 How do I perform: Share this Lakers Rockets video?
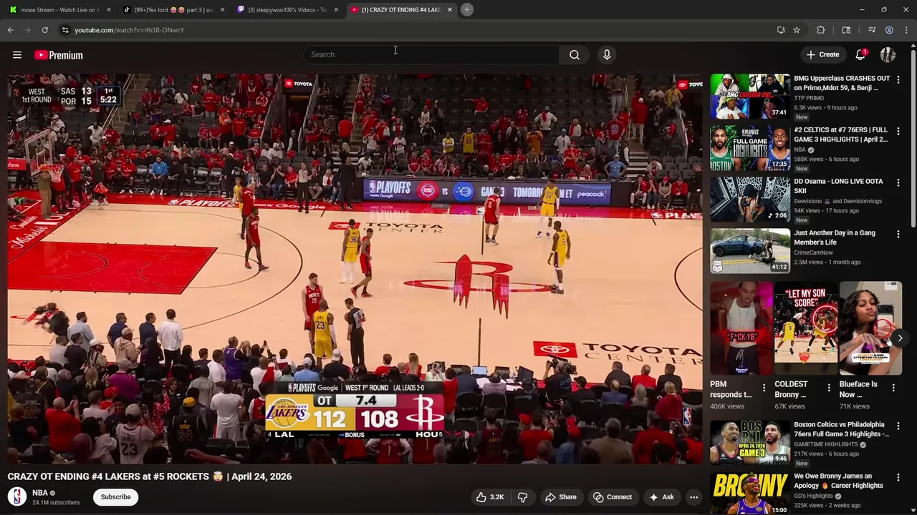click(560, 497)
